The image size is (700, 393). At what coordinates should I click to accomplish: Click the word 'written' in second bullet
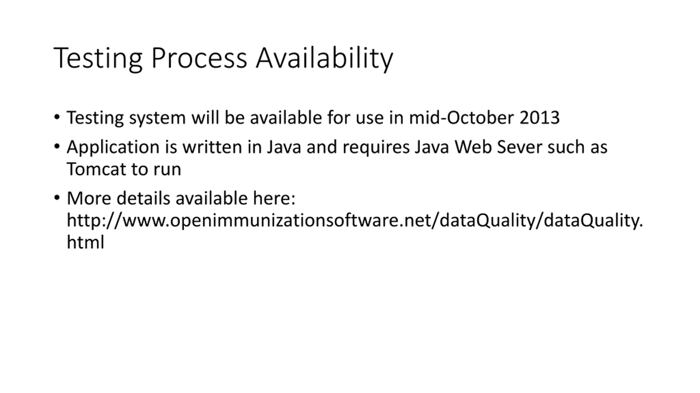point(212,147)
